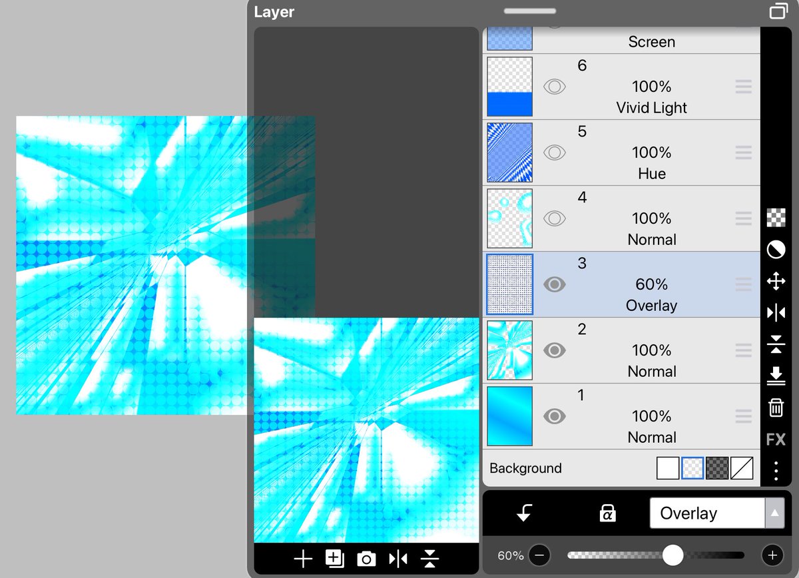Decrease opacity with minus button
799x578 pixels.
tap(540, 555)
